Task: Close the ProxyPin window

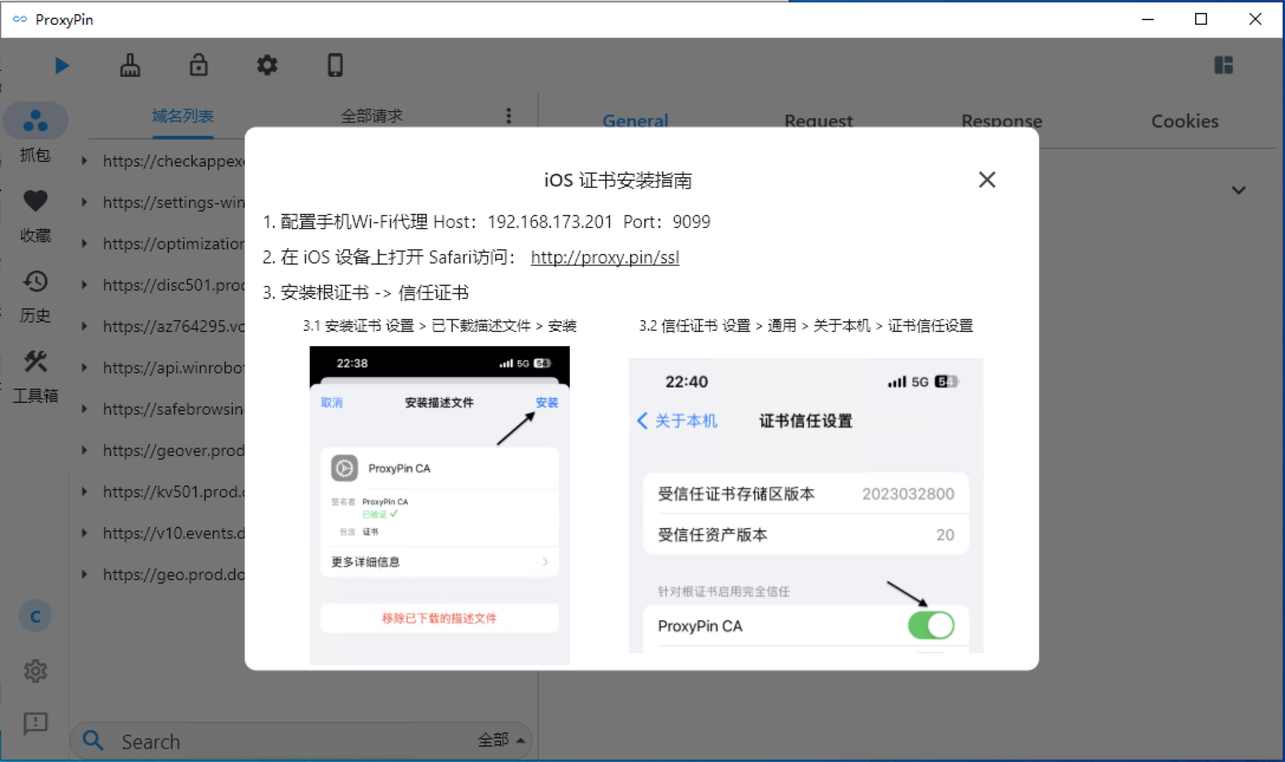Action: click(1255, 19)
